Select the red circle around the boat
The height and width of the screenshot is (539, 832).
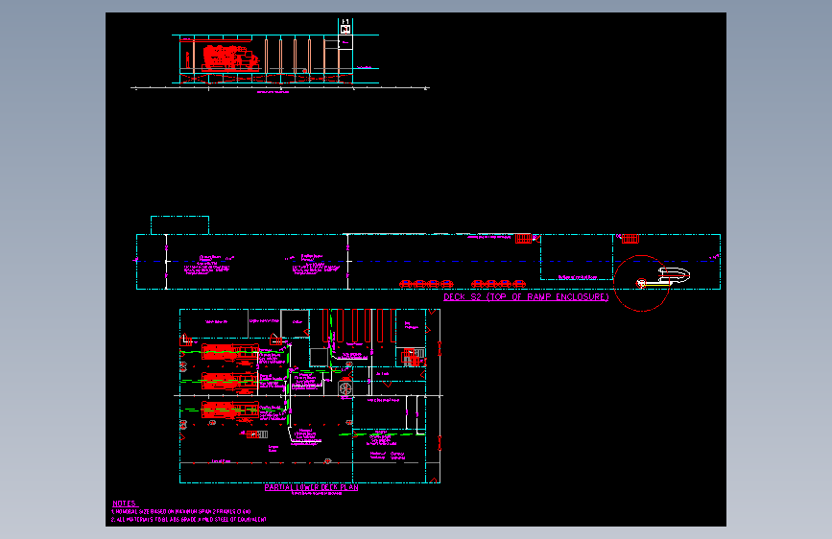[x=641, y=283]
